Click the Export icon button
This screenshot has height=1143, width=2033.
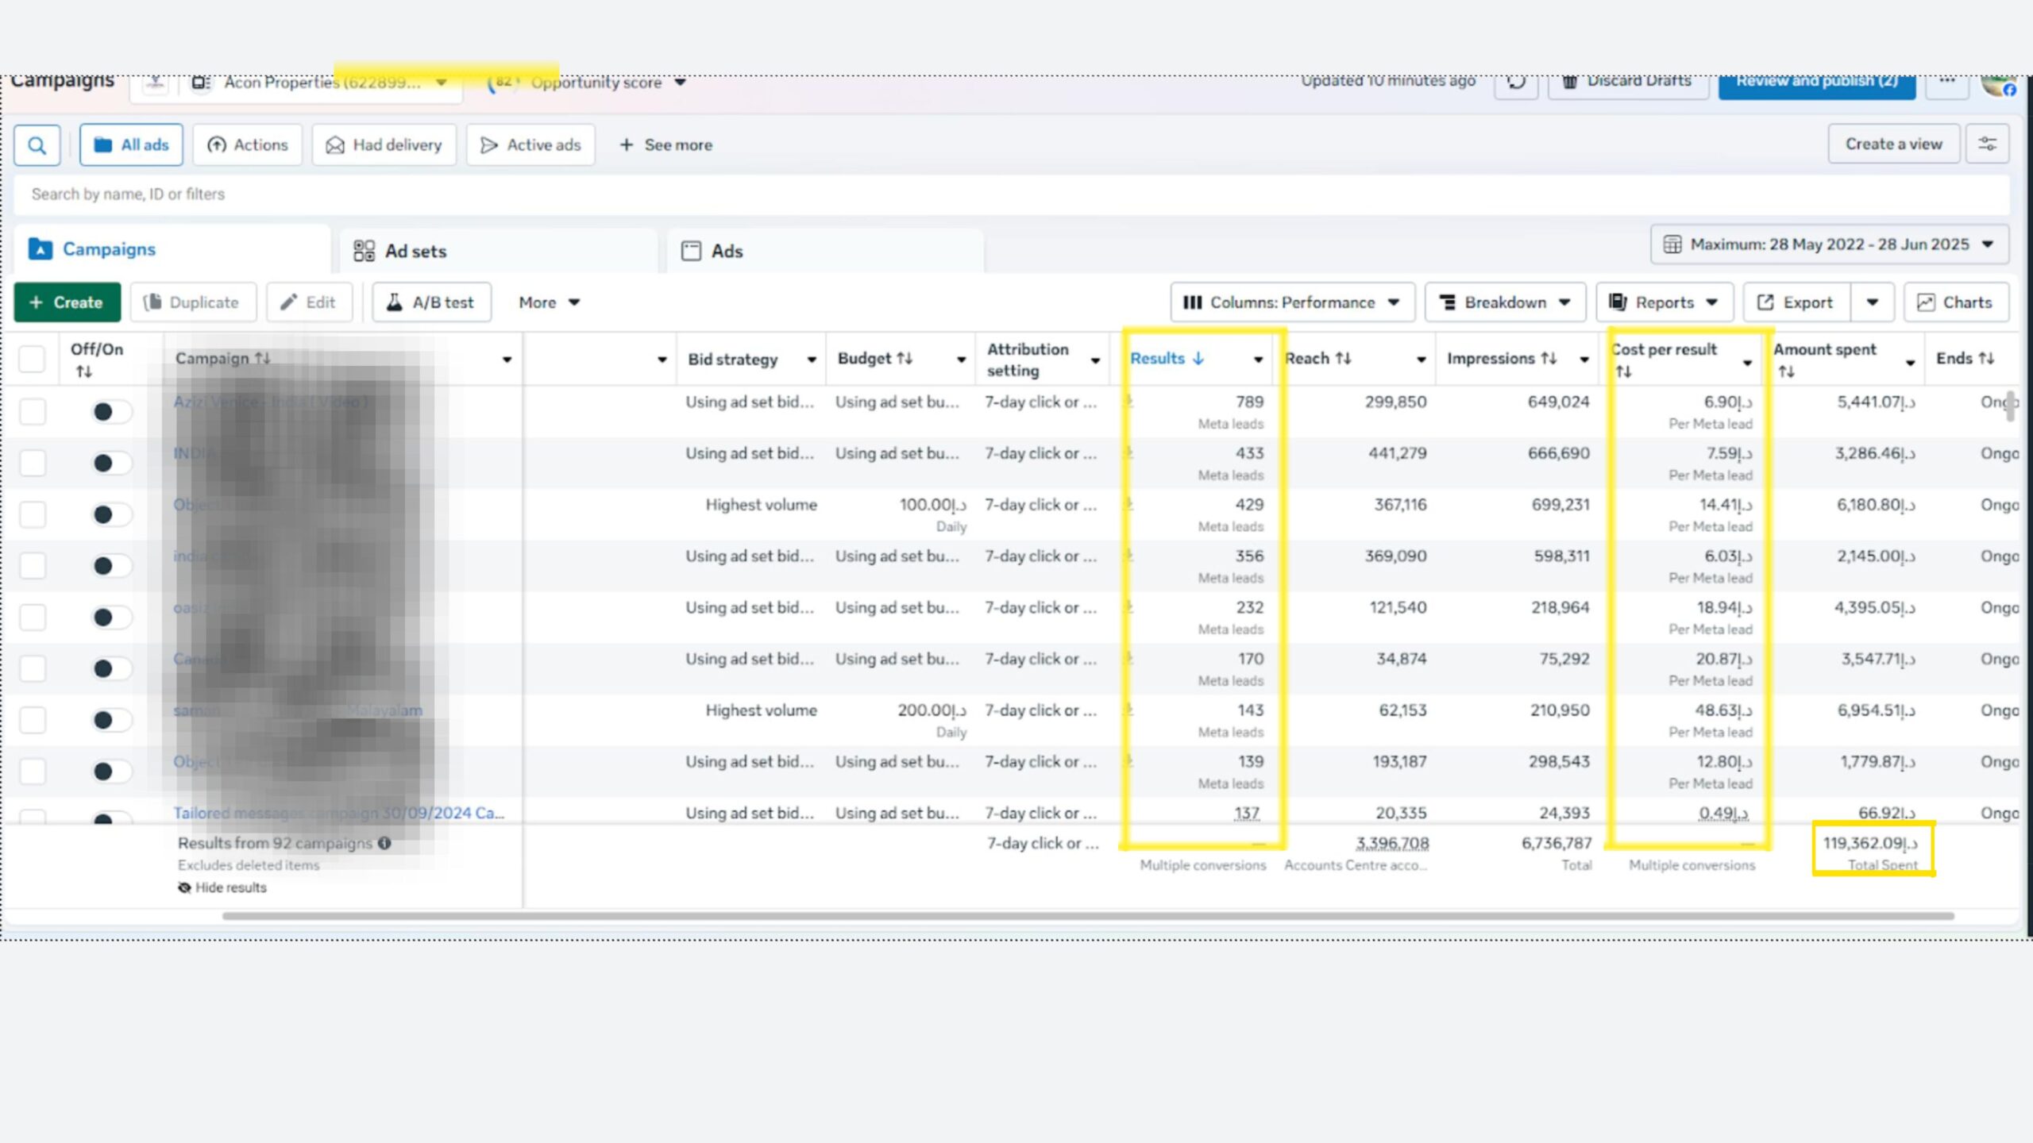[x=1796, y=302]
